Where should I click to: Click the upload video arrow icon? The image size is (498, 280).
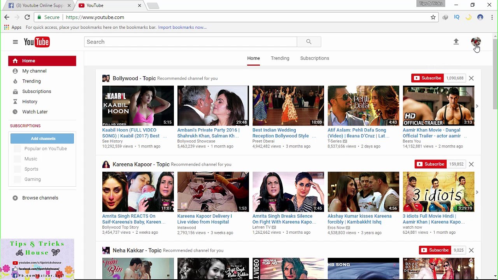pyautogui.click(x=456, y=42)
